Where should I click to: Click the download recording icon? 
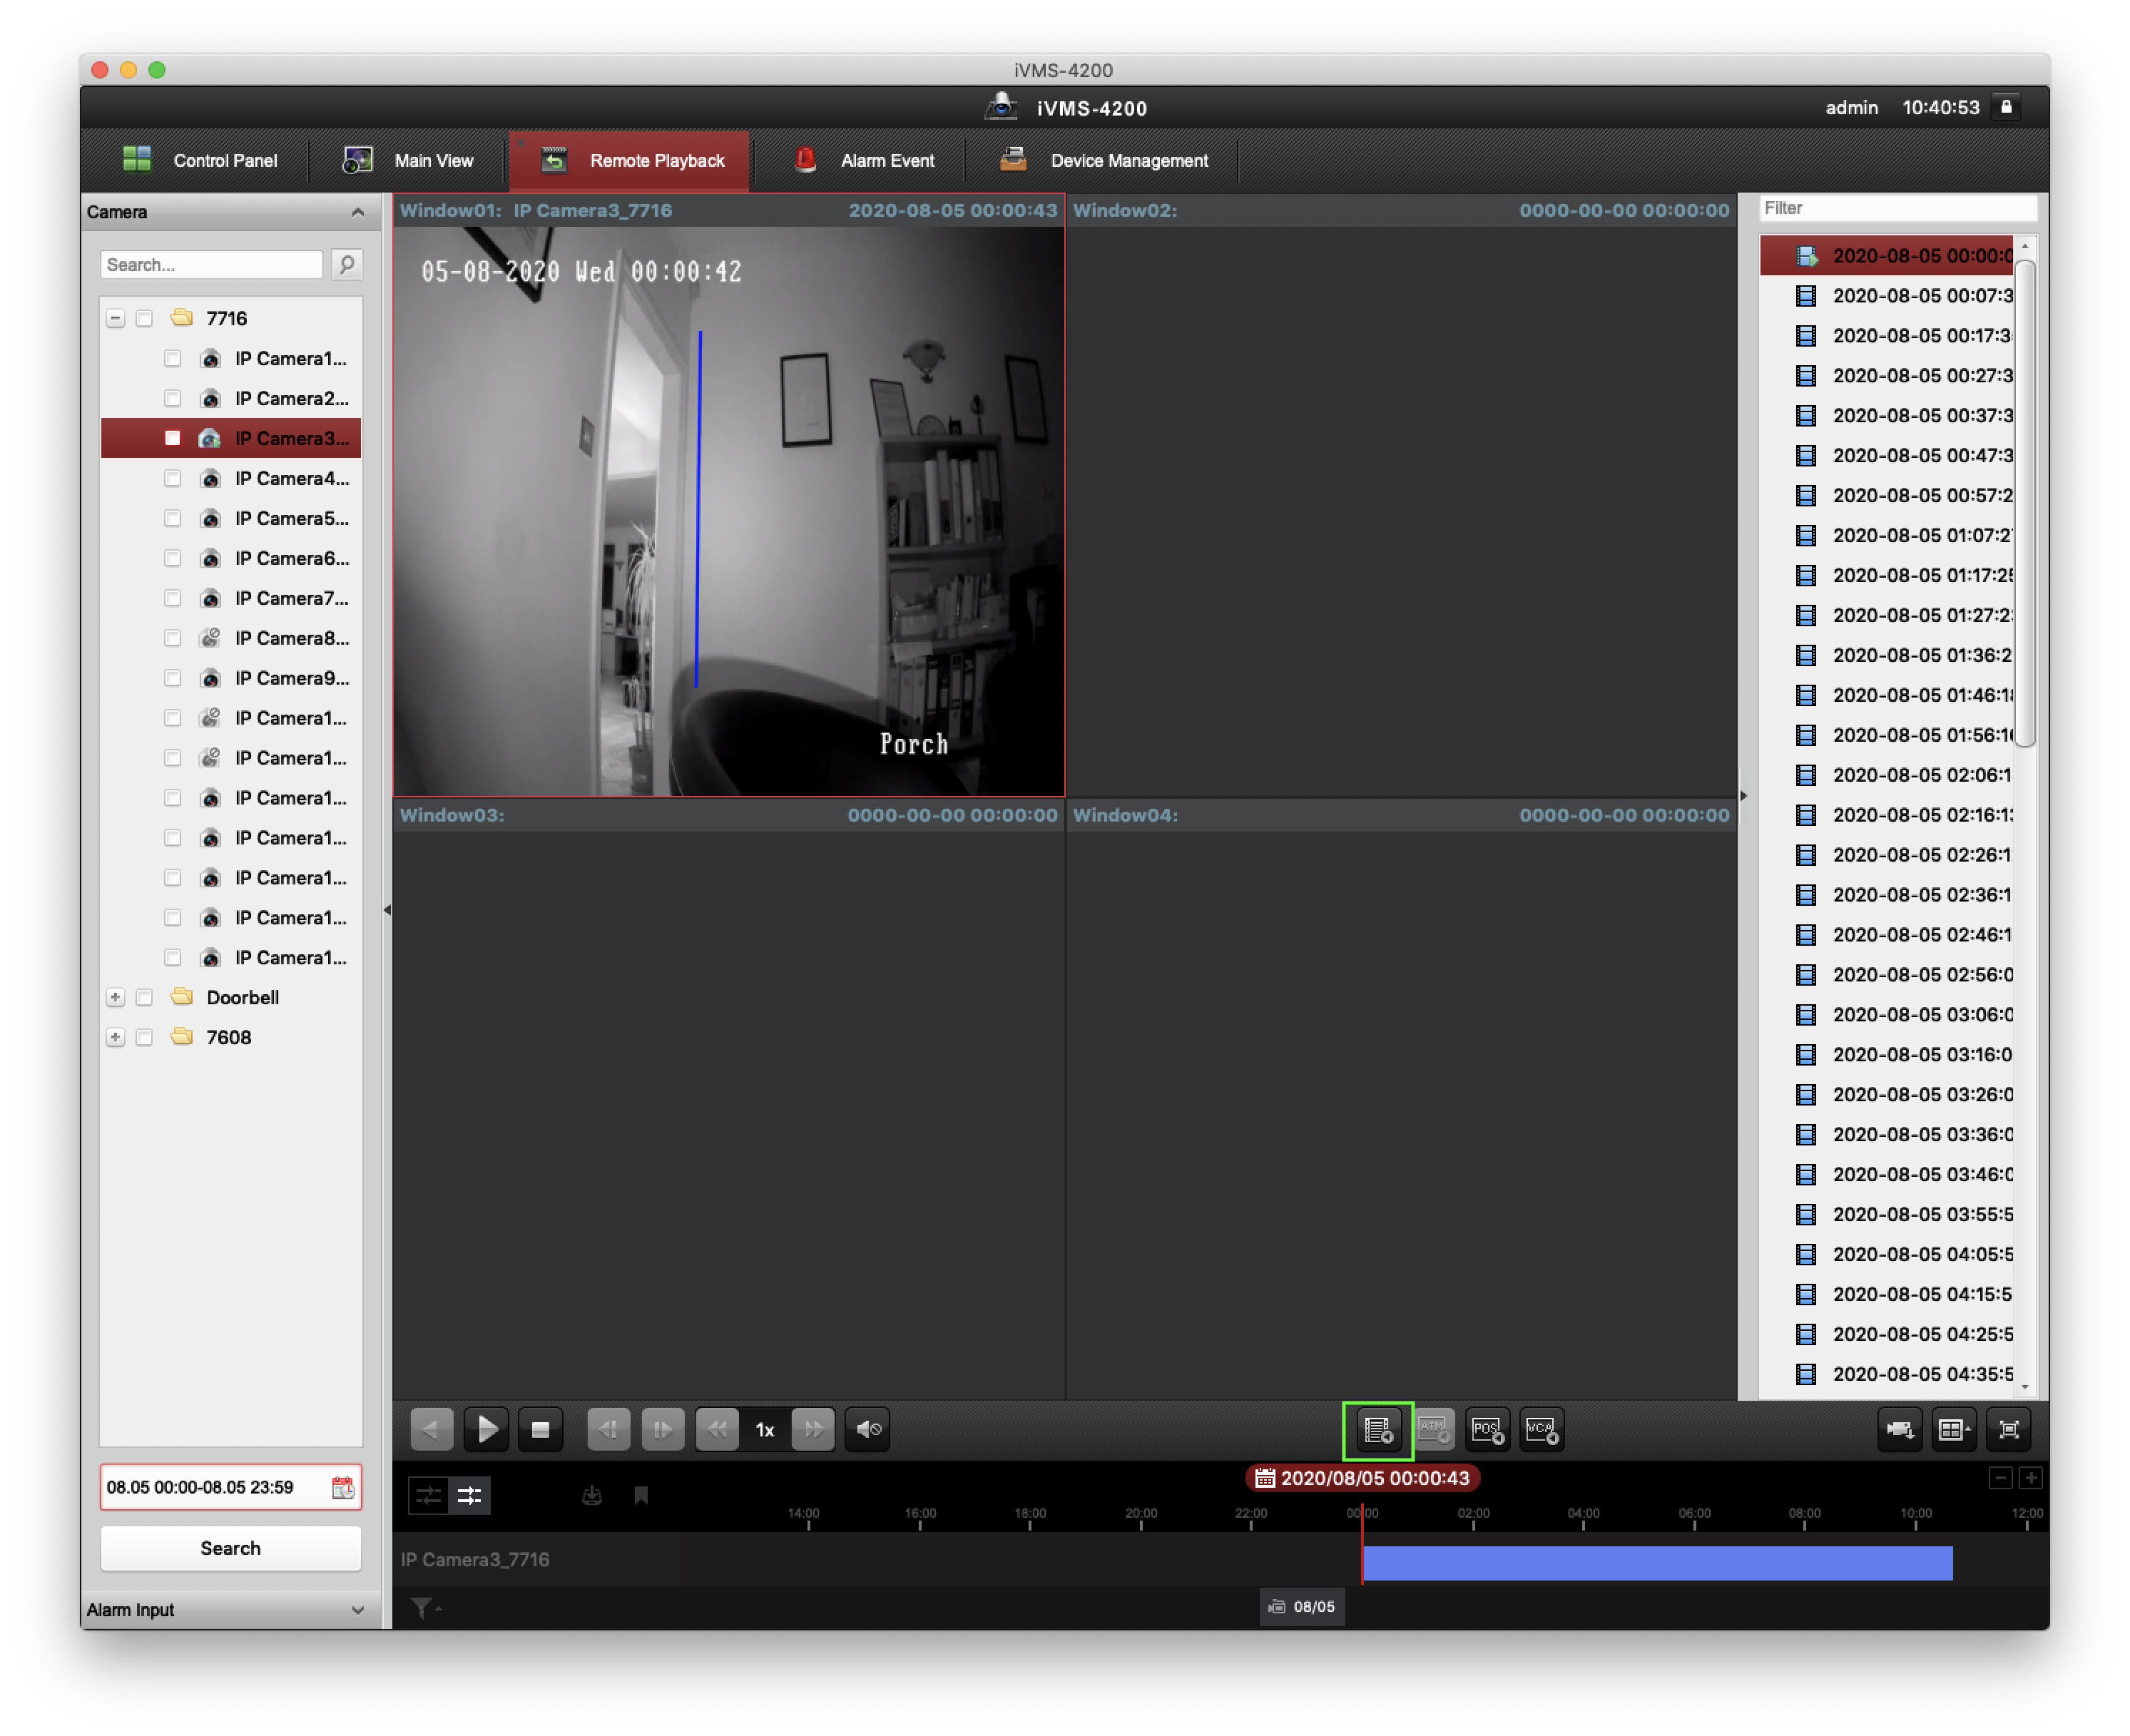point(593,1494)
